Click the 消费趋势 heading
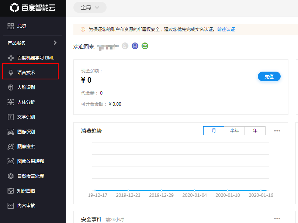Viewport: 298px width, 223px height. coord(91,131)
